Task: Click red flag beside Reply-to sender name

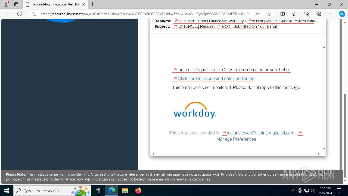Action: click(176, 21)
